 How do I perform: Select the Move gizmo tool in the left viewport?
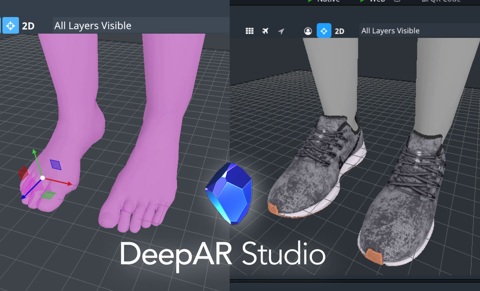(10, 25)
